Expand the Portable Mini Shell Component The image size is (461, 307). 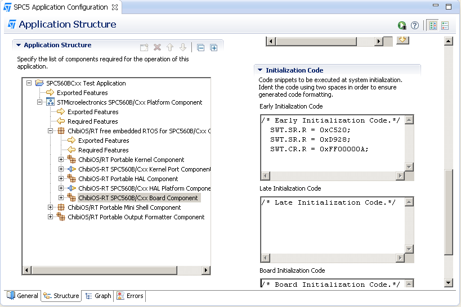coord(50,207)
